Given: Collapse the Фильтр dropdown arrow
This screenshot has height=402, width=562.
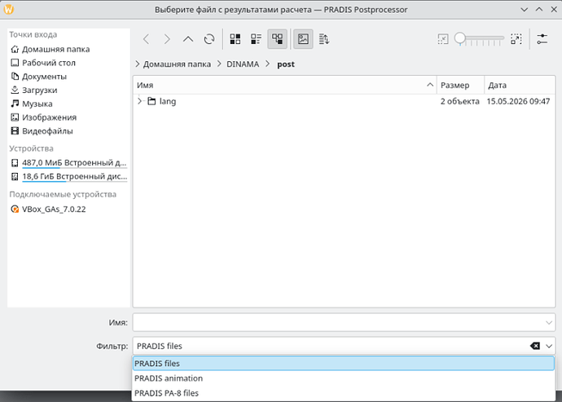Looking at the screenshot, I should 549,346.
